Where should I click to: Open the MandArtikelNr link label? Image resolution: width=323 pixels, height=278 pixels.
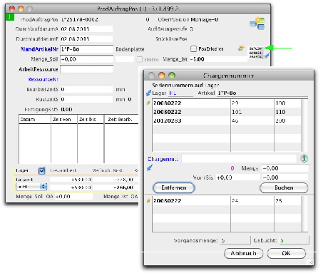[39, 49]
